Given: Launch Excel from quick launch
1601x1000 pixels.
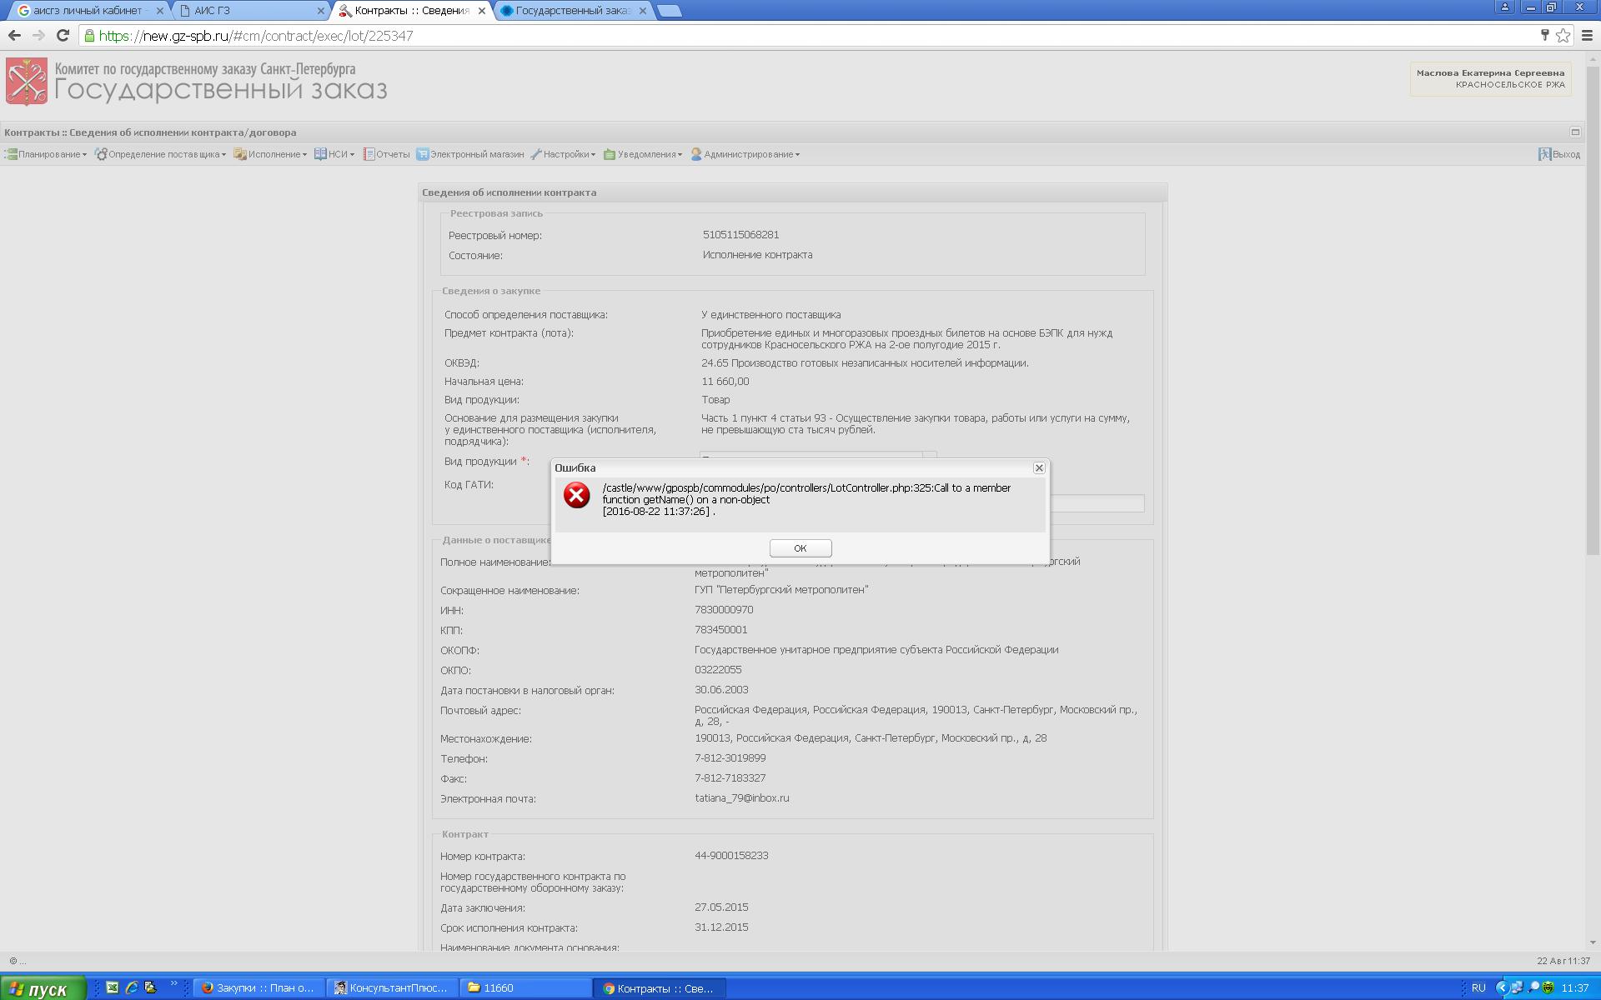Looking at the screenshot, I should pyautogui.click(x=113, y=987).
